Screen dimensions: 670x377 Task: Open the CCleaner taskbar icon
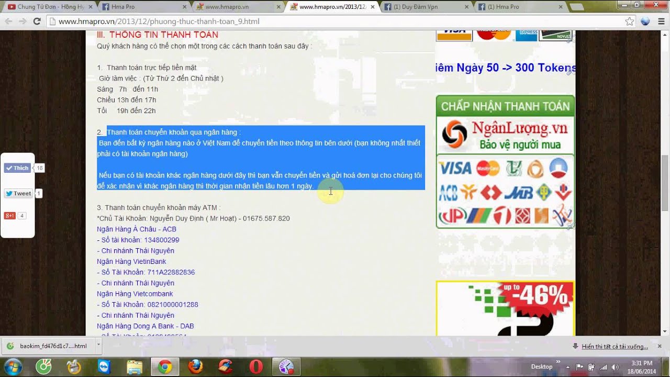coord(226,367)
